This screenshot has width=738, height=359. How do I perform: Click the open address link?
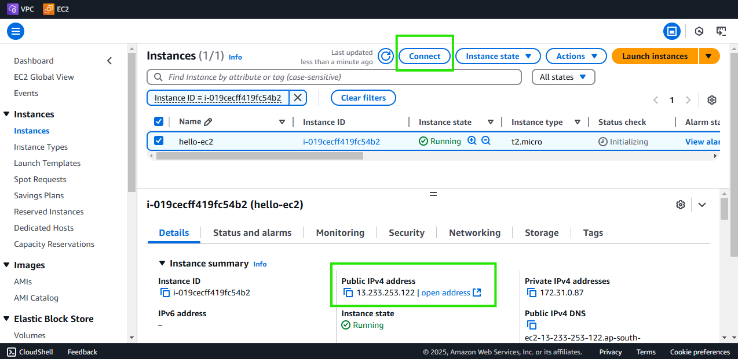point(446,293)
